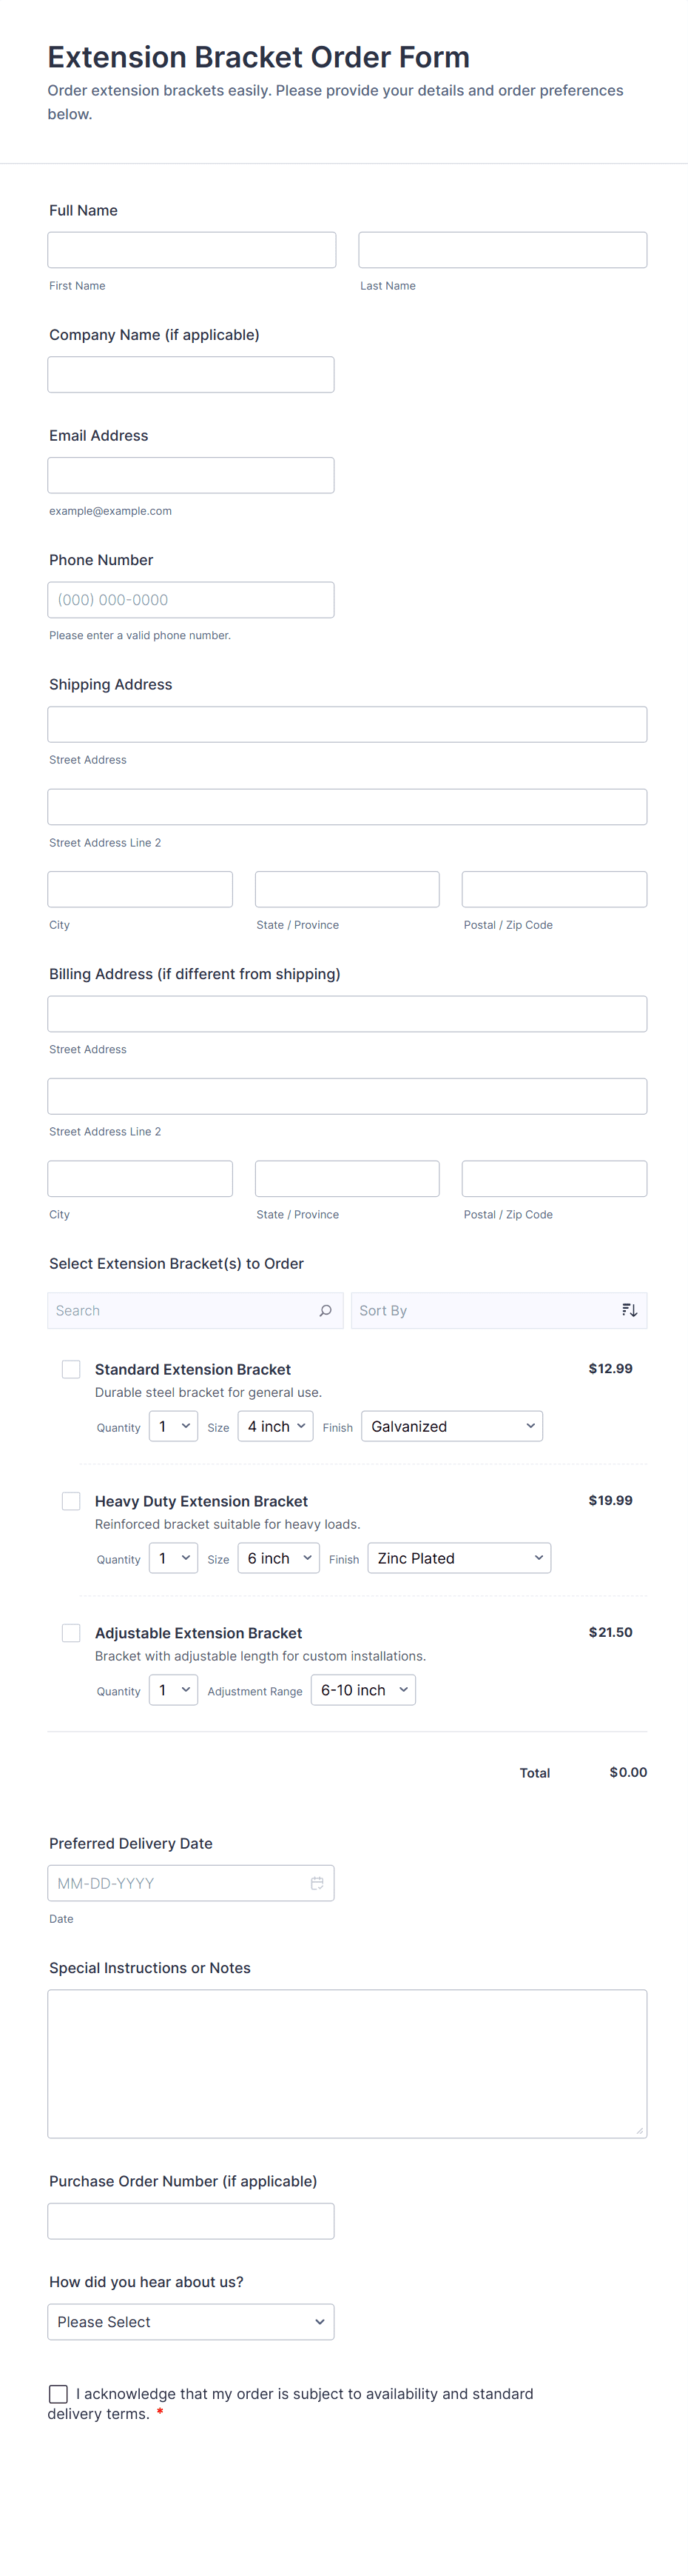The height and width of the screenshot is (2576, 688).
Task: Click the Phone Number field
Action: tap(189, 599)
